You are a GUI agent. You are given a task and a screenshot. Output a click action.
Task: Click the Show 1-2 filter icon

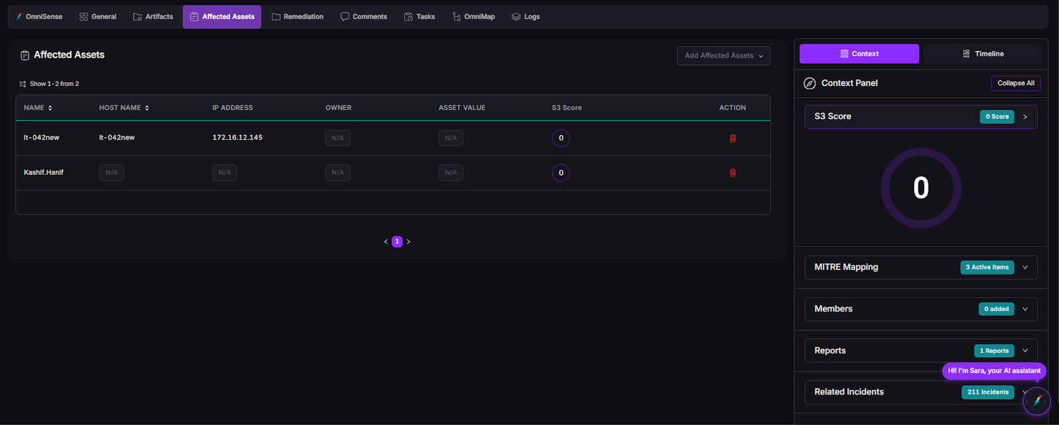pos(23,84)
